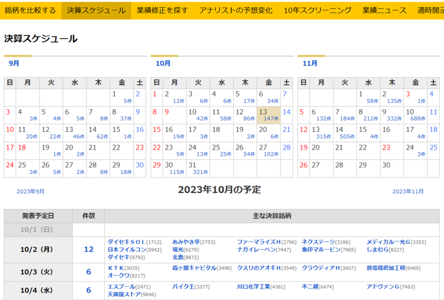Open the 10年スクリーニング tab
Screen dimensions: 444x300
pos(317,11)
